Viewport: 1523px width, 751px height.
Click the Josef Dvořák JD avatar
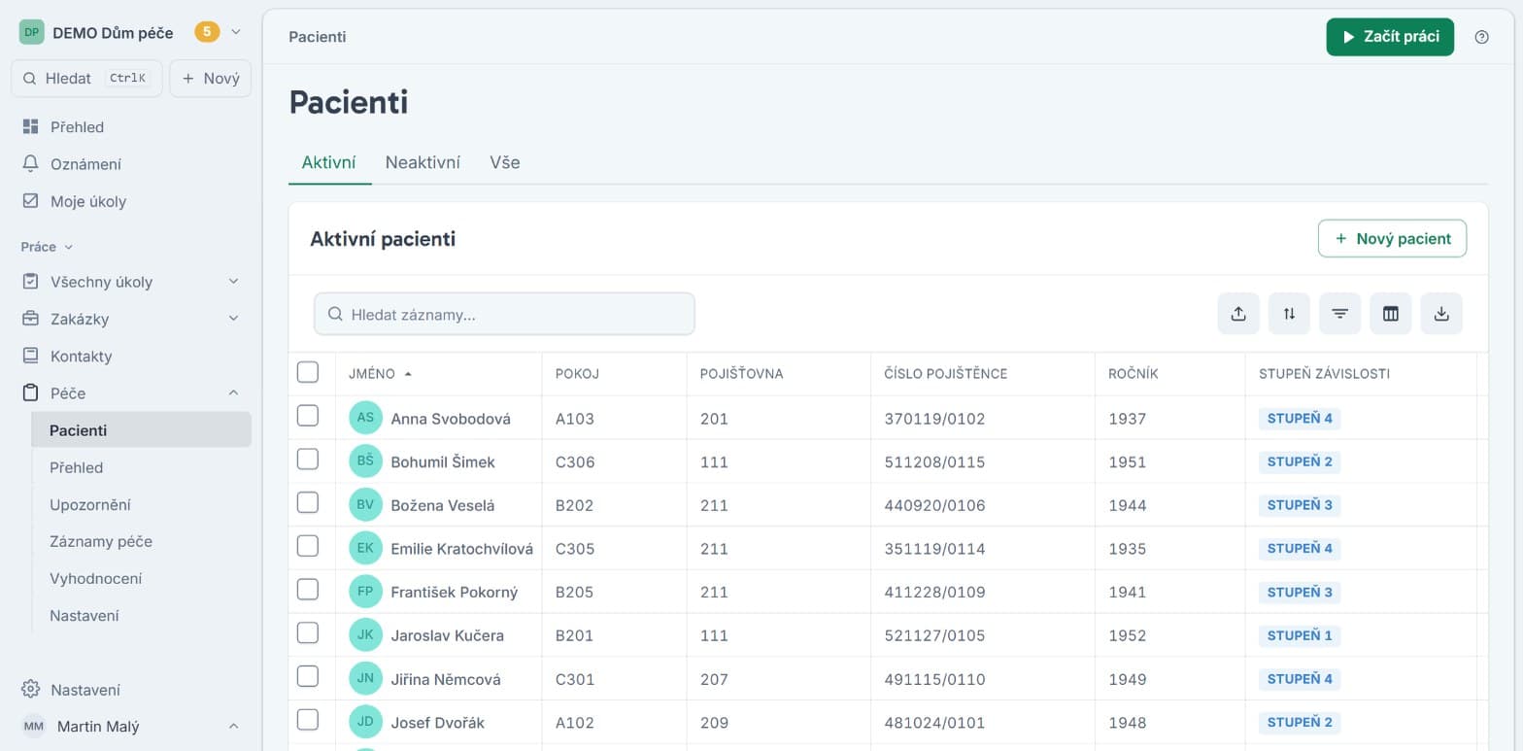click(x=365, y=722)
